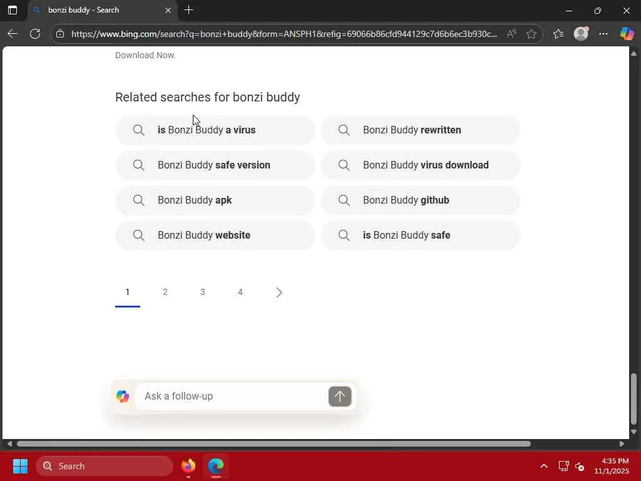Open Edge Settings and more menu

[603, 34]
